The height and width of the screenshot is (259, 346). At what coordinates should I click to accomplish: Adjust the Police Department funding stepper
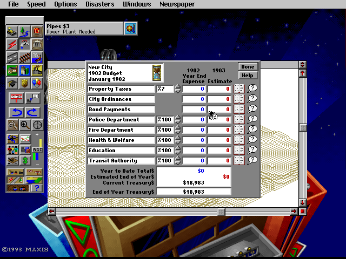178,120
